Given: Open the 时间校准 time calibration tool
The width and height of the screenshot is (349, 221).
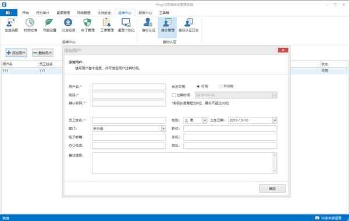Looking at the screenshot, I should click(30, 26).
